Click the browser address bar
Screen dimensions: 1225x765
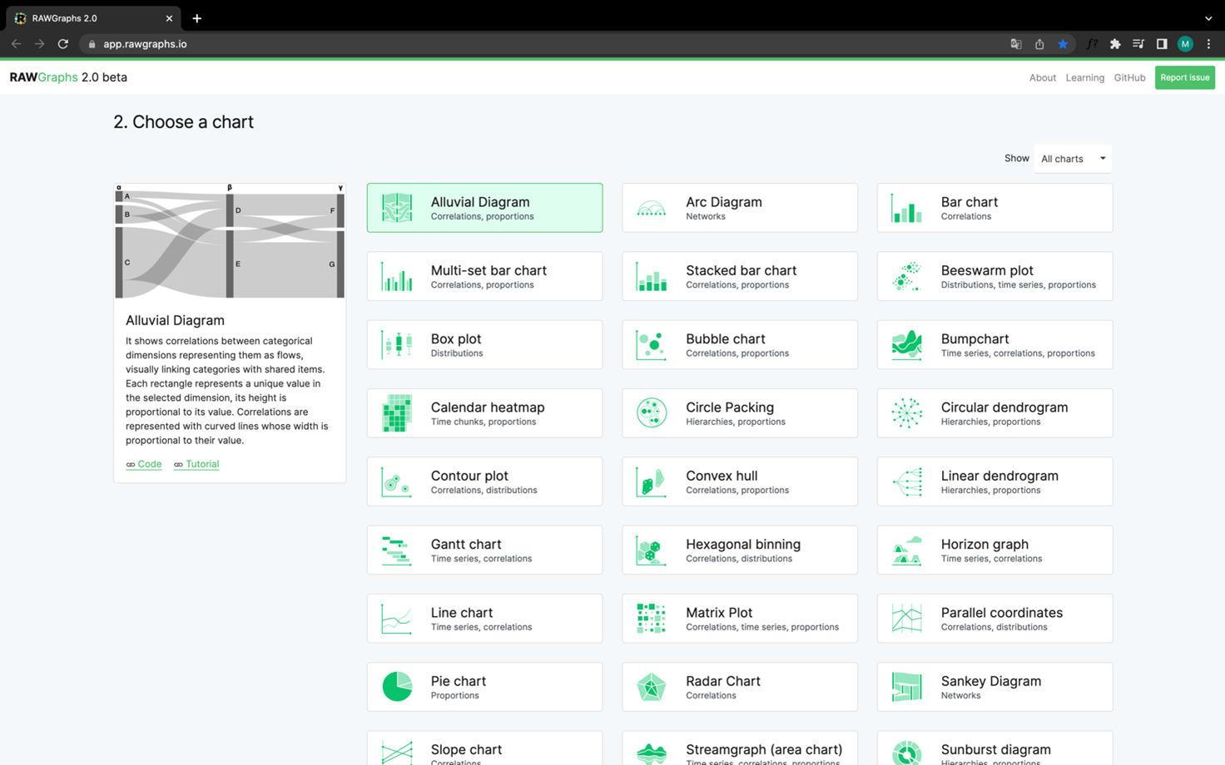click(x=541, y=44)
